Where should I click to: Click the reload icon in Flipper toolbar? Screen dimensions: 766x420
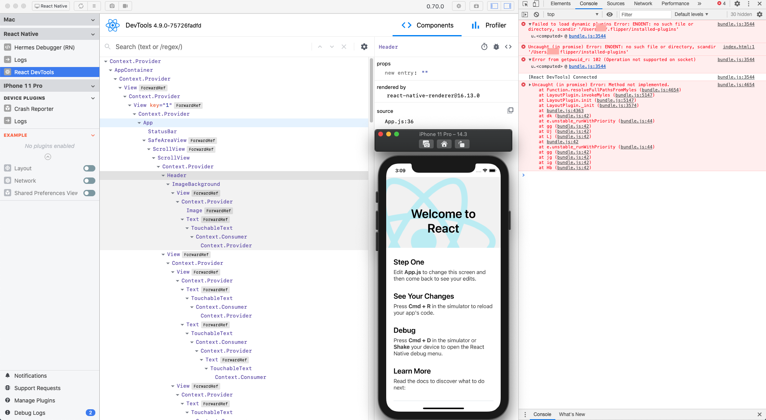81,6
